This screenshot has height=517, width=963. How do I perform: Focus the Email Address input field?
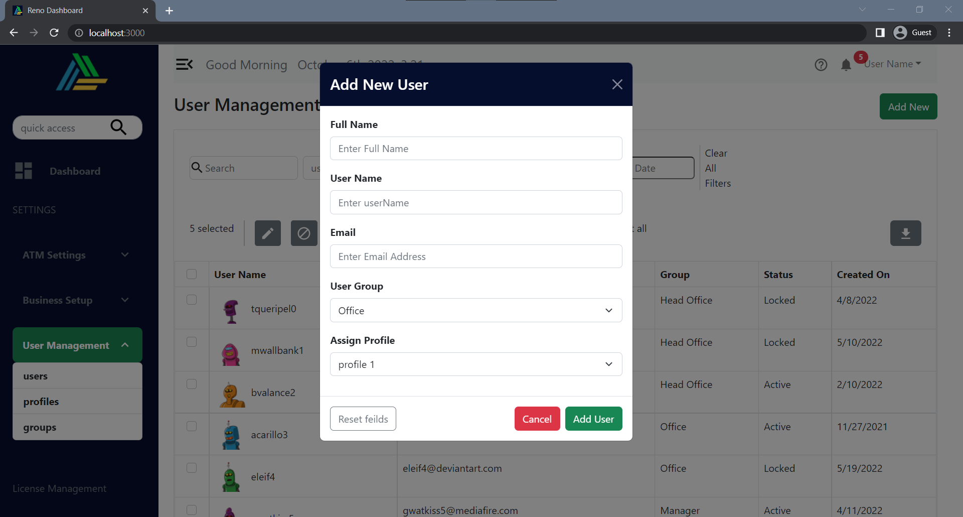coord(476,256)
